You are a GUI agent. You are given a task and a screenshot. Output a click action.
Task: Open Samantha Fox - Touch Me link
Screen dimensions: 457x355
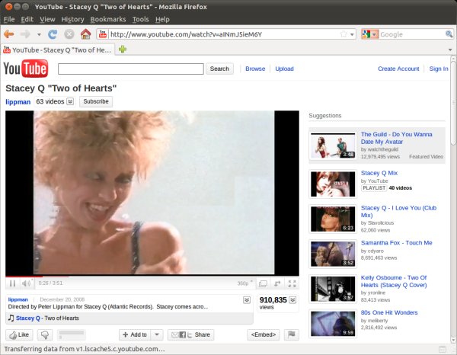point(396,243)
